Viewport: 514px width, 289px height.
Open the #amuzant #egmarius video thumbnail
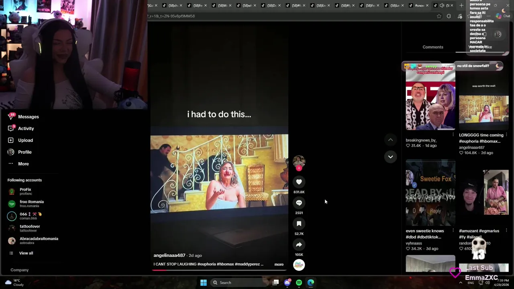pos(484,193)
